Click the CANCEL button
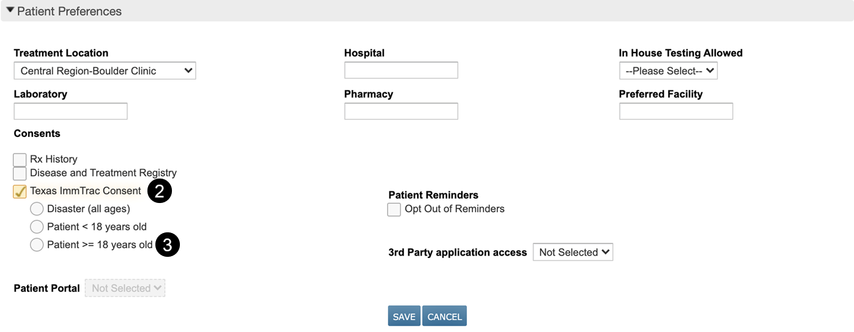 point(444,316)
